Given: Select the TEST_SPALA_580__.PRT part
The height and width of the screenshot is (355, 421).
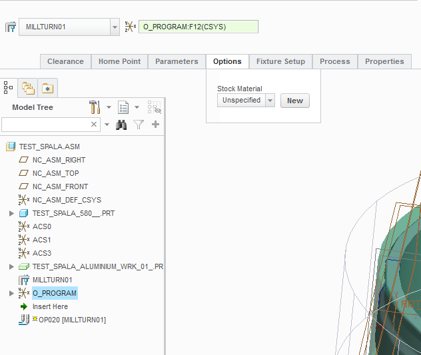Looking at the screenshot, I should [x=73, y=213].
